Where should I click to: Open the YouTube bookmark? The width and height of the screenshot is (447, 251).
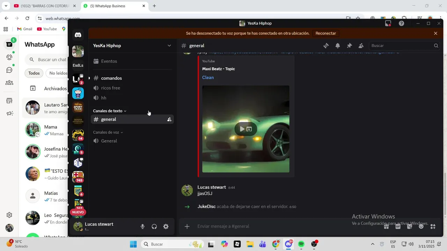pos(47,29)
